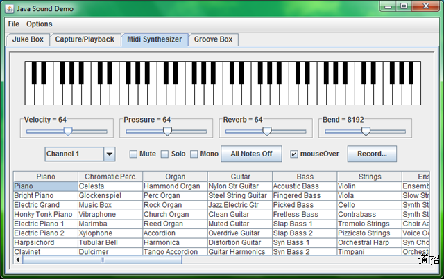Click the All Notes Off button
The width and height of the screenshot is (444, 279).
251,154
